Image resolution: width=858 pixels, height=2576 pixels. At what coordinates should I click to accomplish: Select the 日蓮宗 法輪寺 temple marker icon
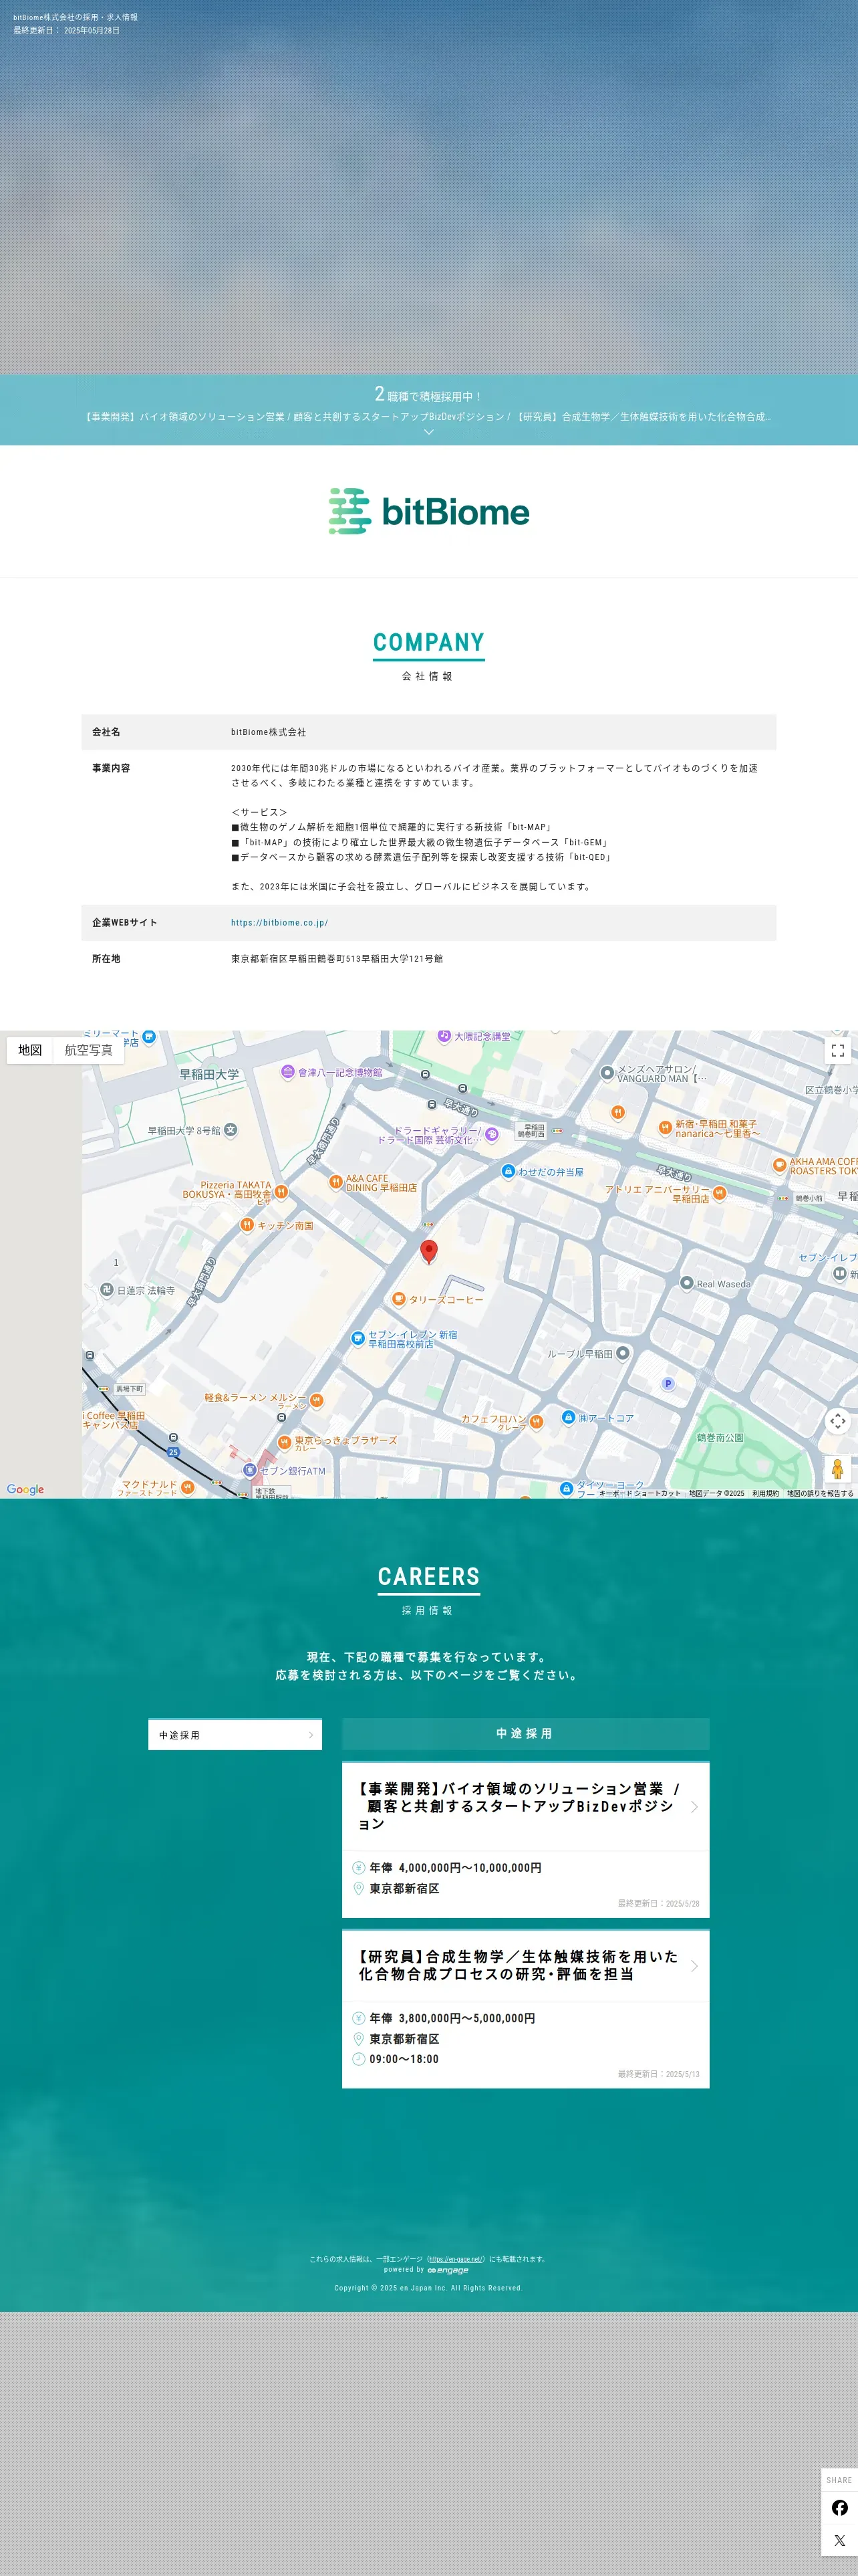click(x=107, y=1290)
